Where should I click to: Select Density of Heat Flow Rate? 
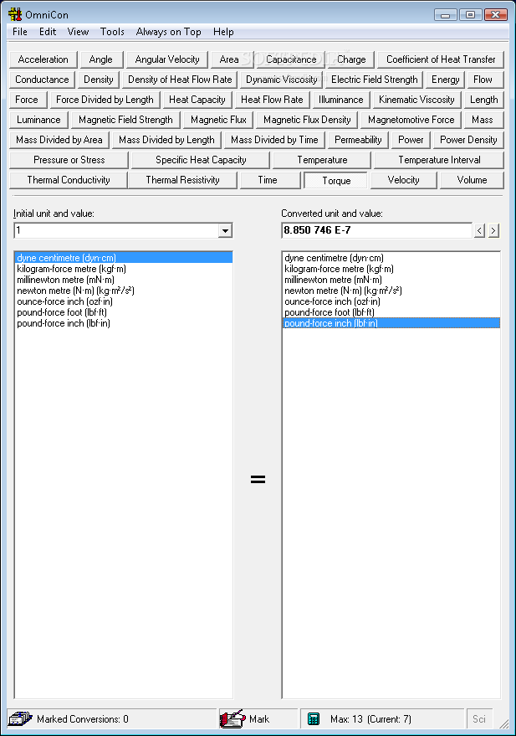(x=180, y=80)
